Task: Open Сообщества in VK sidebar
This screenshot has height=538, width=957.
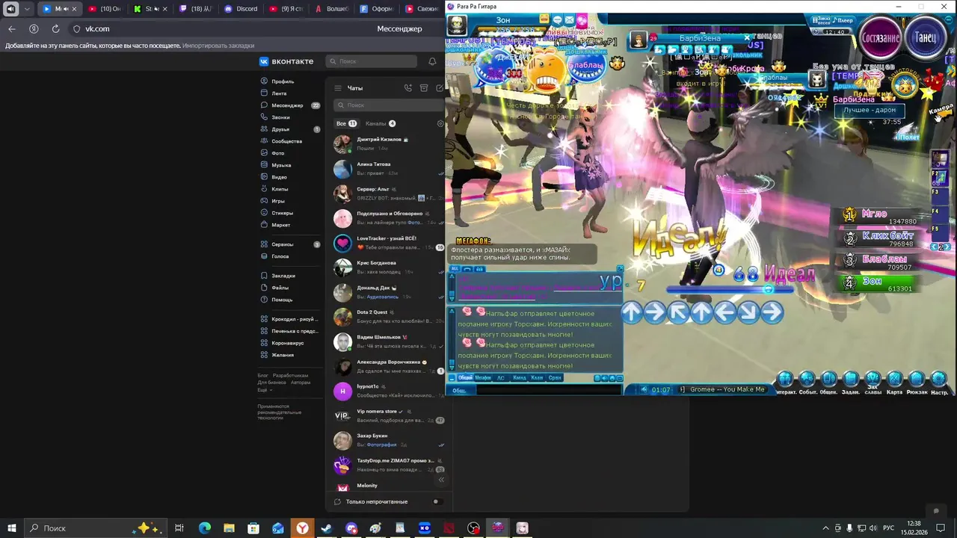Action: tap(281, 141)
